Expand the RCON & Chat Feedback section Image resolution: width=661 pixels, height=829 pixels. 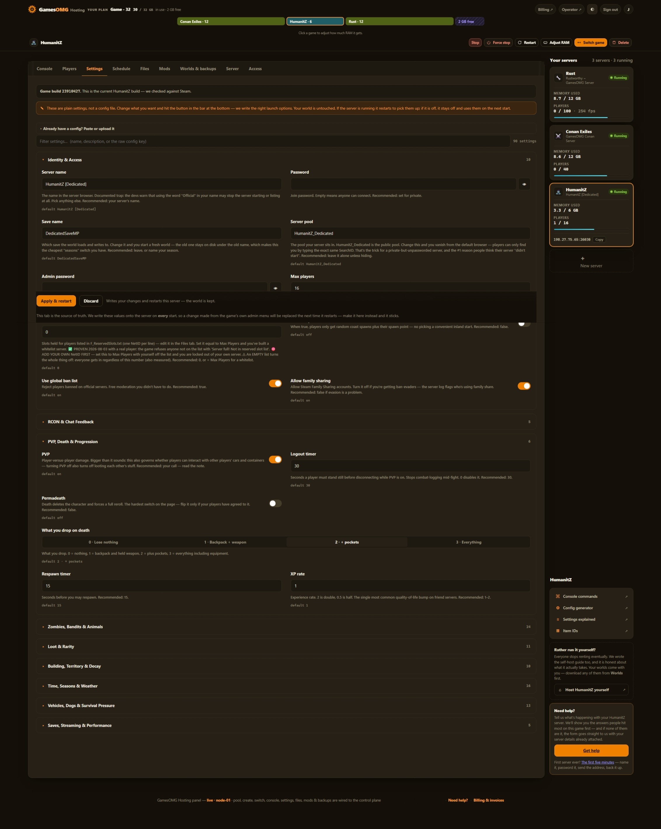(x=286, y=422)
